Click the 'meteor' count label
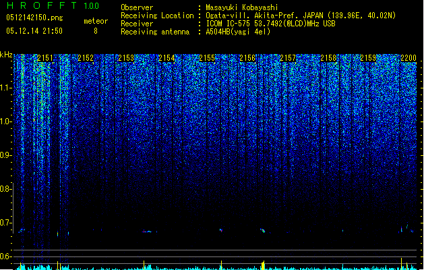This screenshot has height=270, width=424. click(x=96, y=21)
